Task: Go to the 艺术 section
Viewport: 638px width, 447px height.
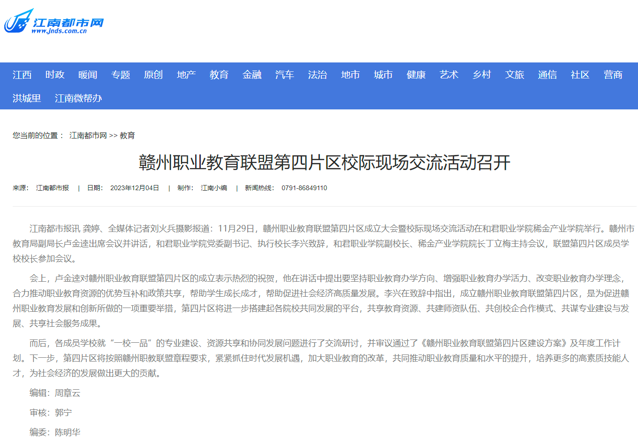Action: (x=449, y=75)
